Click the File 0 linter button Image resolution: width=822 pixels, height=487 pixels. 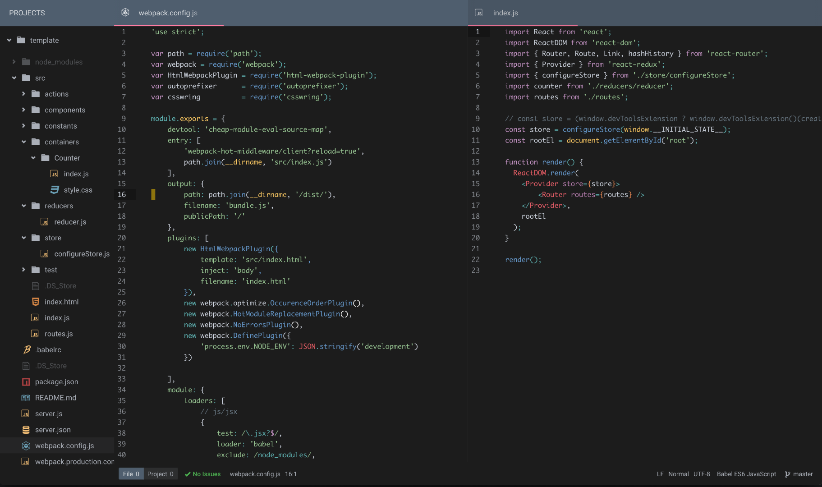tap(131, 474)
